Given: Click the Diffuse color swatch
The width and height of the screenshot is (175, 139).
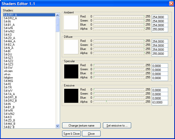Looking at the screenshot, I should (x=71, y=47).
